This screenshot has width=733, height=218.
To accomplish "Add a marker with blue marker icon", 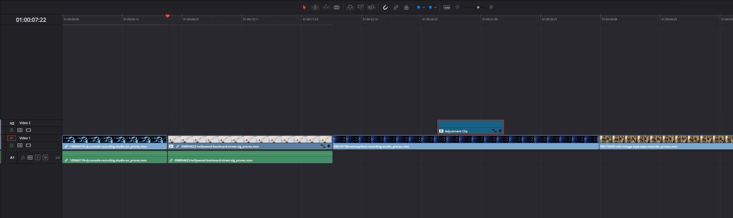I will pos(430,7).
